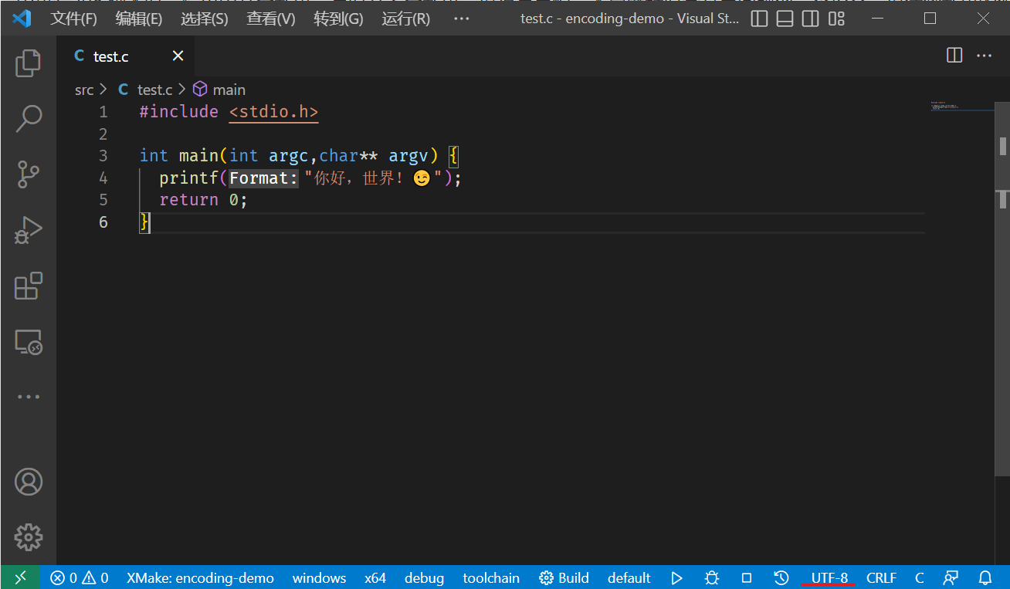Open the Explorer view in activity bar
Viewport: 1010px width, 589px height.
click(29, 63)
